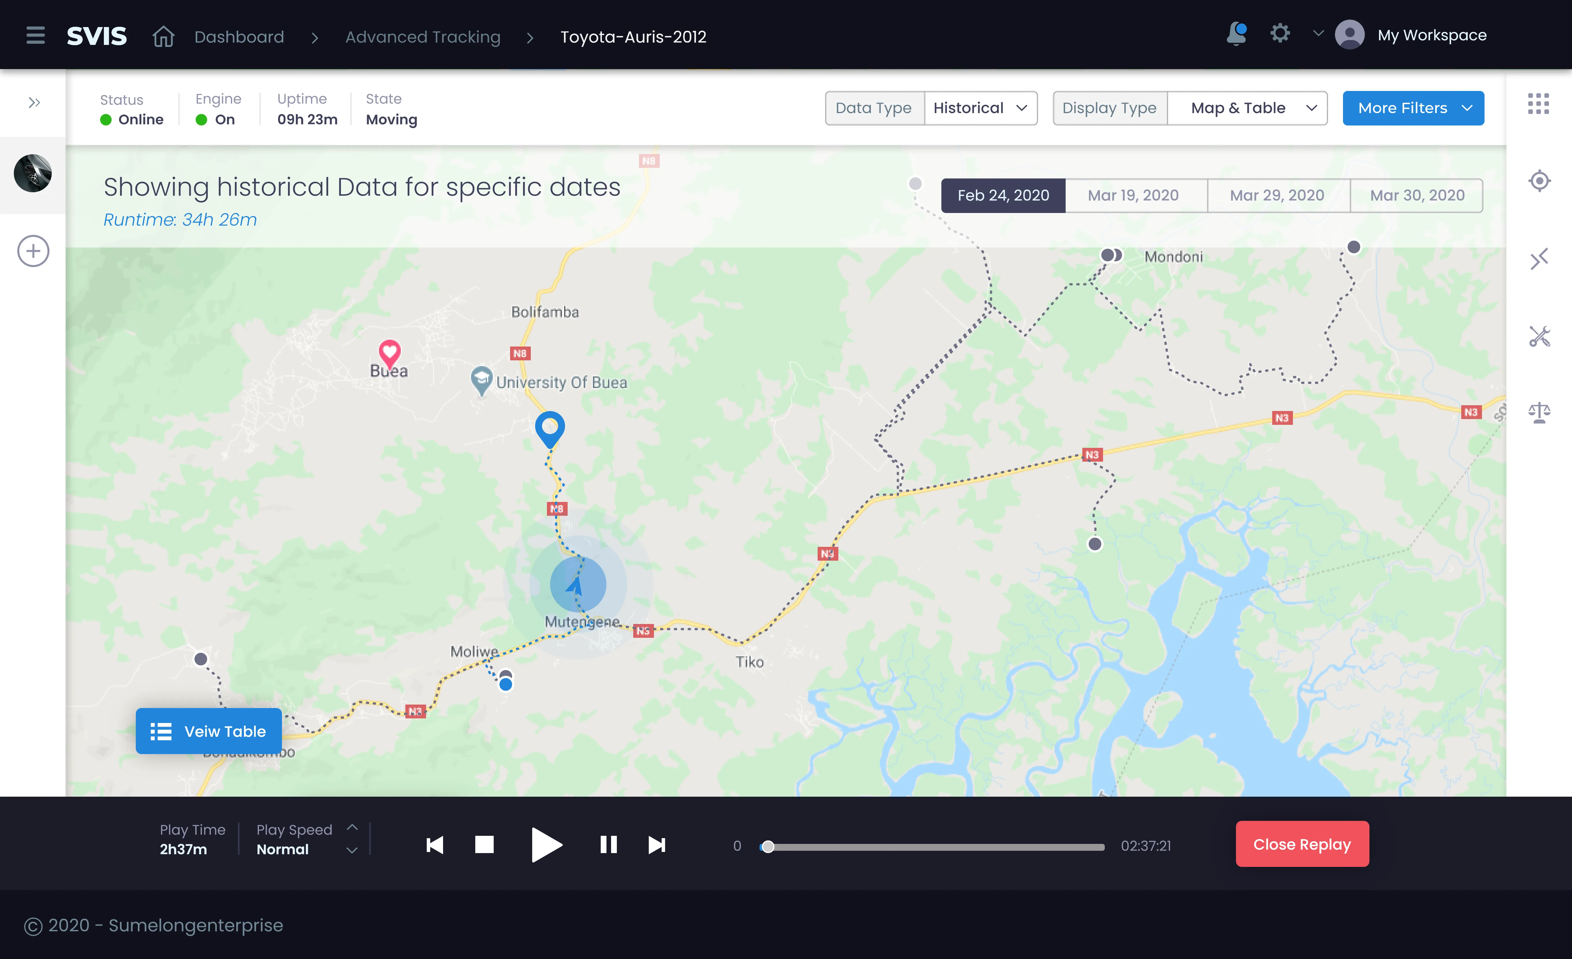Decrease play speed with down chevron

click(x=352, y=850)
